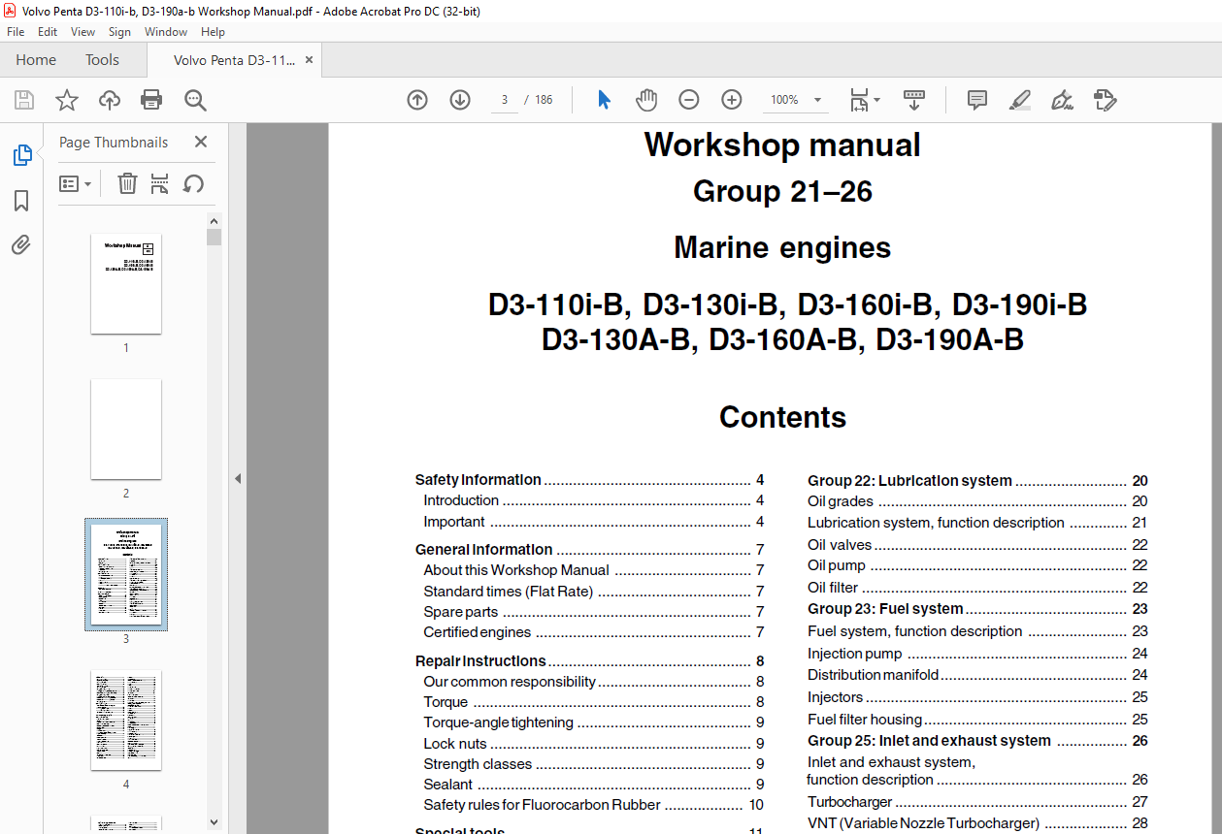Click the page number input field
Image resolution: width=1222 pixels, height=834 pixels.
(505, 100)
